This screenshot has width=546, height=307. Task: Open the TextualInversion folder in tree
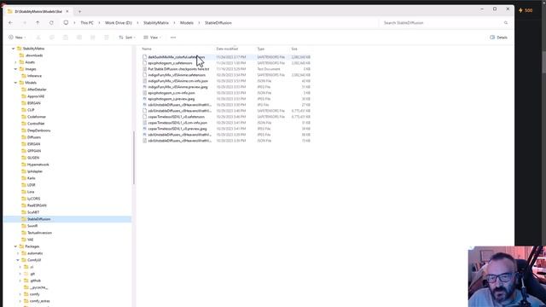39,233
